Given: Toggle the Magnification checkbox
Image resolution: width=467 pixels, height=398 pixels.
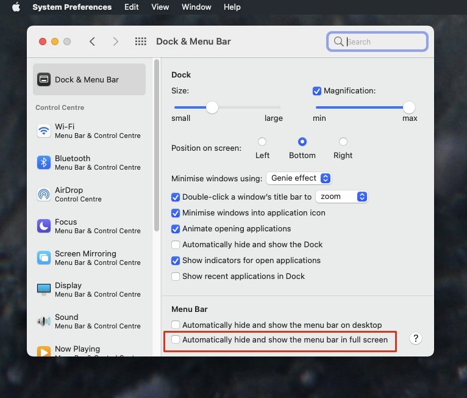Looking at the screenshot, I should pyautogui.click(x=317, y=91).
